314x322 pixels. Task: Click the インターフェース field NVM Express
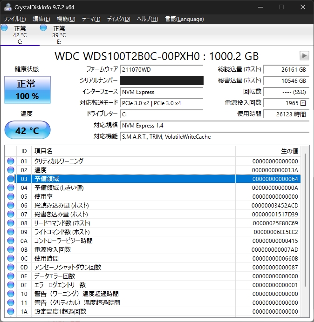tap(161, 92)
